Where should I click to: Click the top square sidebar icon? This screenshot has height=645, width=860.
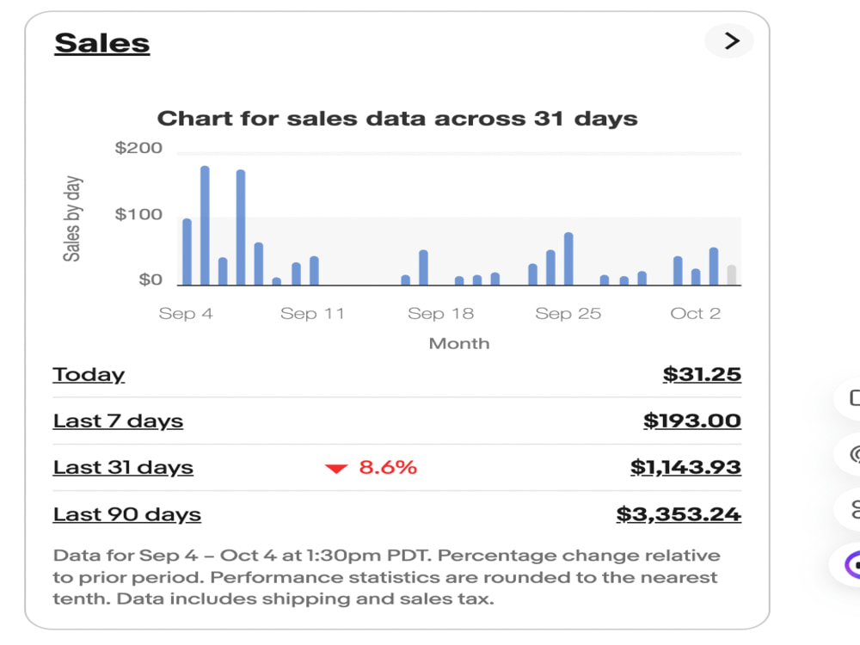tap(855, 397)
